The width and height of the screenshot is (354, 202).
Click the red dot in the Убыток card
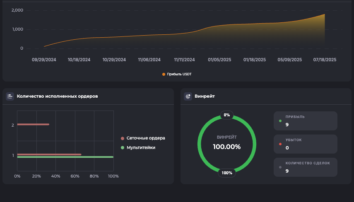point(280,144)
